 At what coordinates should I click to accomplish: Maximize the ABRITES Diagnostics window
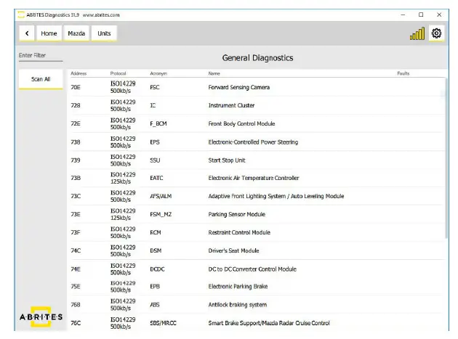click(x=421, y=15)
